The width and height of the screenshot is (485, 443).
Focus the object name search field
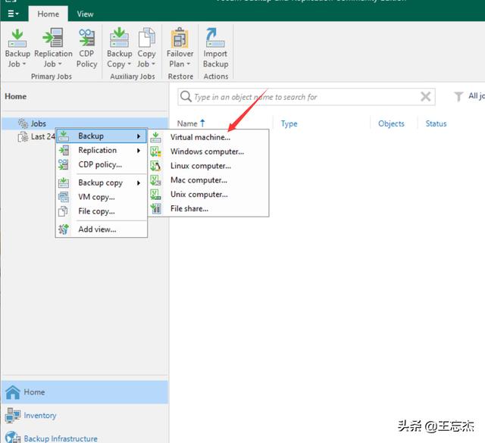coord(306,97)
